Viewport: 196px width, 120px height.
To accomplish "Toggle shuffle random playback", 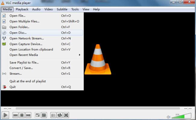I will pos(66,115).
